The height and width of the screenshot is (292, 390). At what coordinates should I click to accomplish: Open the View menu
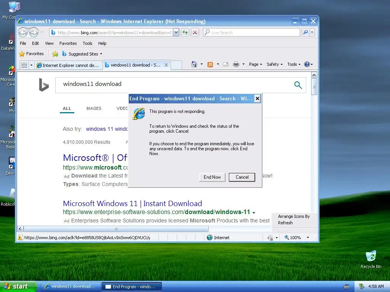(x=49, y=43)
